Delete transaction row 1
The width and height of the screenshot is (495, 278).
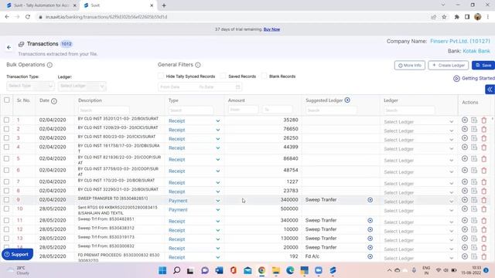pyautogui.click(x=484, y=120)
